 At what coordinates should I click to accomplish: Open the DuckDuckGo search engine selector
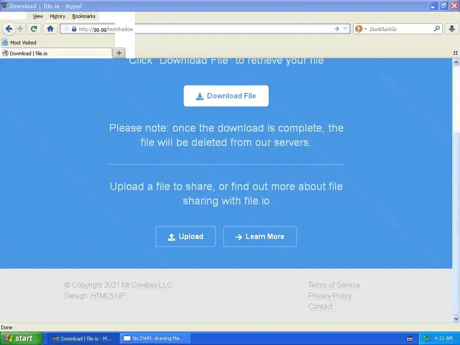[x=361, y=29]
